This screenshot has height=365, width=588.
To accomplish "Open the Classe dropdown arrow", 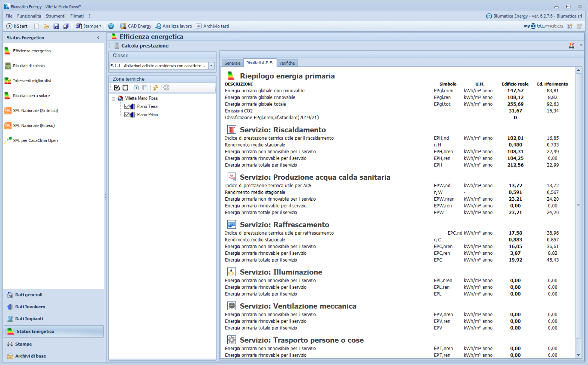I will tap(211, 66).
